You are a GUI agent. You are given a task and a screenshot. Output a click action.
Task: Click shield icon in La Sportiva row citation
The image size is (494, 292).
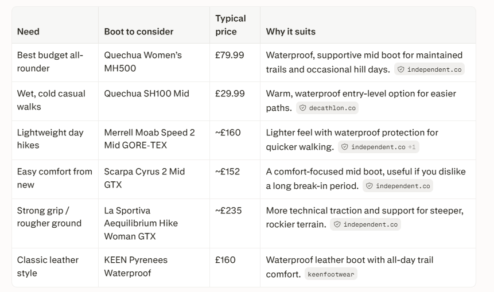click(x=337, y=224)
